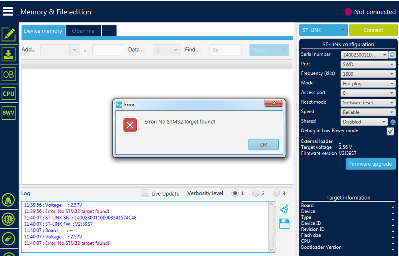Open the Speed Reliable dropdown
The height and width of the screenshot is (256, 399).
click(x=368, y=112)
